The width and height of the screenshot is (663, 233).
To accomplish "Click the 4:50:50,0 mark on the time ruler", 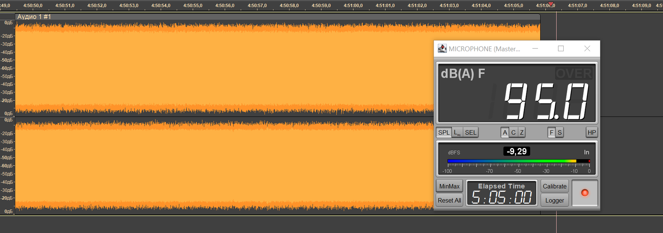I will pos(33,5).
